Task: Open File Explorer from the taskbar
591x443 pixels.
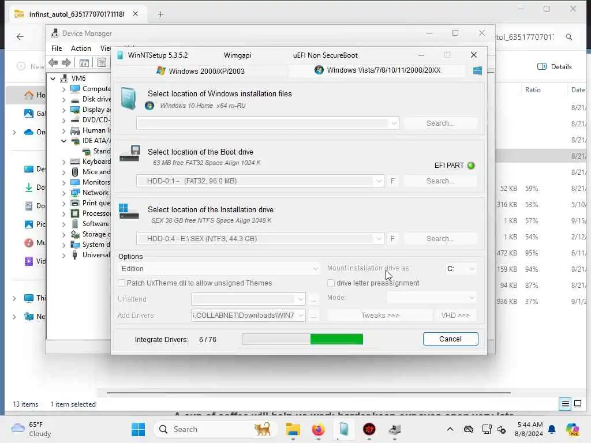Action: pos(293,429)
